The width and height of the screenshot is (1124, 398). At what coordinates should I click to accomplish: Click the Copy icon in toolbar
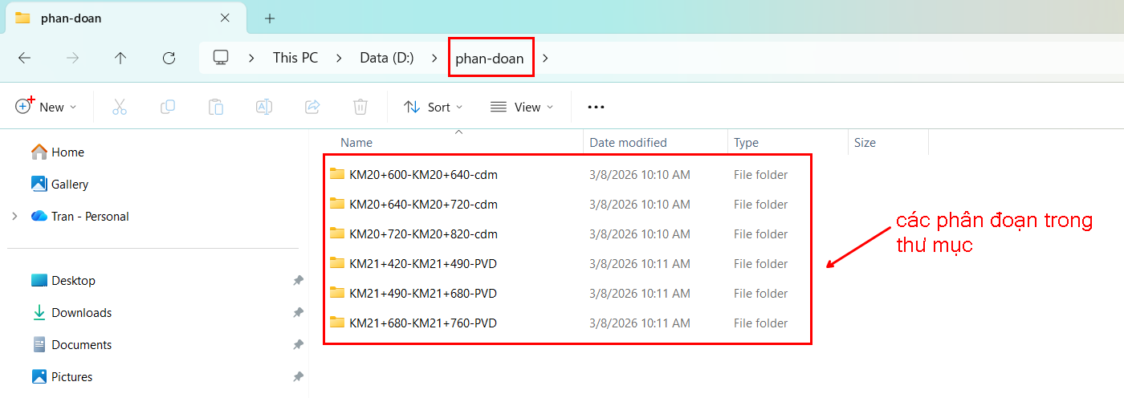click(168, 107)
